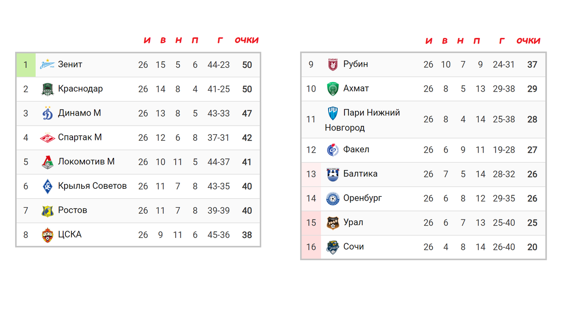Select the Rostov club badge
The image size is (570, 320).
coord(47,210)
